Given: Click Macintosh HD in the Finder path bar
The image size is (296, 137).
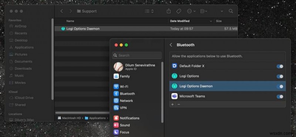Looking at the screenshot, I should click(x=69, y=118).
